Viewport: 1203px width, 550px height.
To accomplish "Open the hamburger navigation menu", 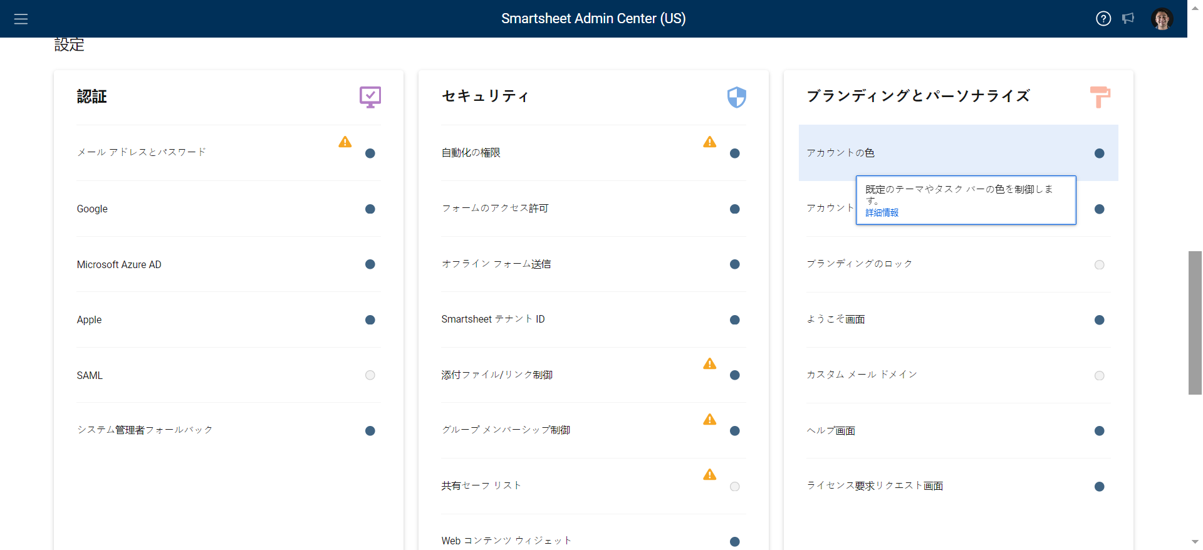I will tap(21, 19).
